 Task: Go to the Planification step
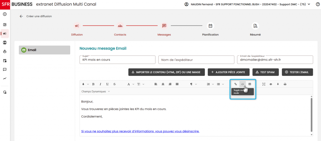tap(210, 29)
